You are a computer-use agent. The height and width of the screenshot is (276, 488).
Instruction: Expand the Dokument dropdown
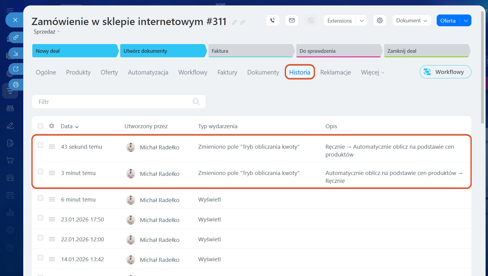tap(411, 21)
